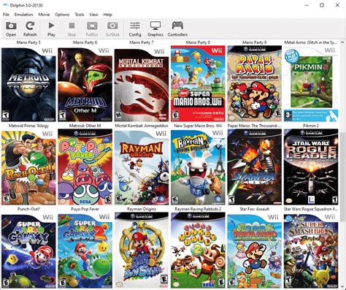Click the Dolphin logo in title bar
The image size is (346, 290).
pyautogui.click(x=5, y=5)
